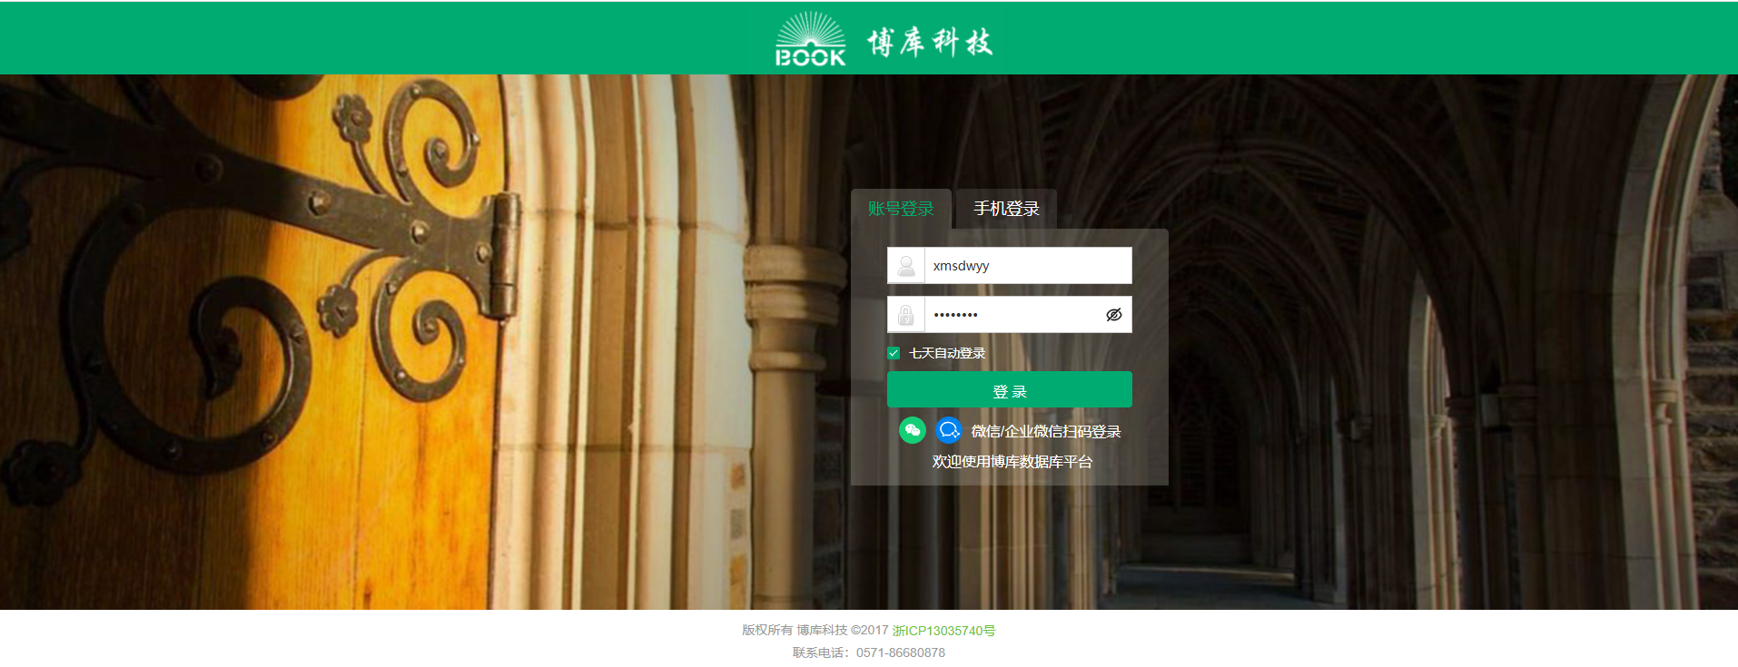Click the green WeChat login icon
This screenshot has width=1738, height=667.
coord(913,430)
